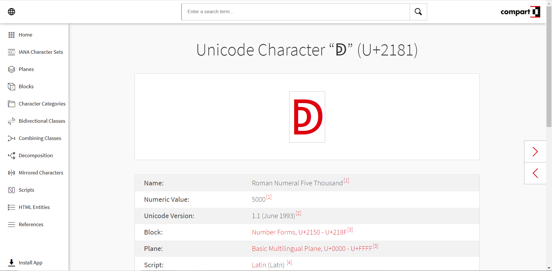Select the Mirrored Characters icon

11,173
